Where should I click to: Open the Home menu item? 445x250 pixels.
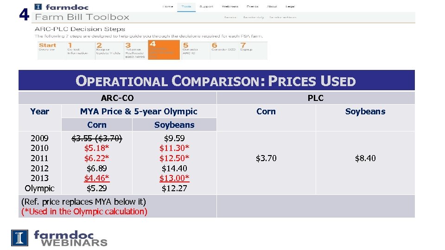pyautogui.click(x=168, y=6)
